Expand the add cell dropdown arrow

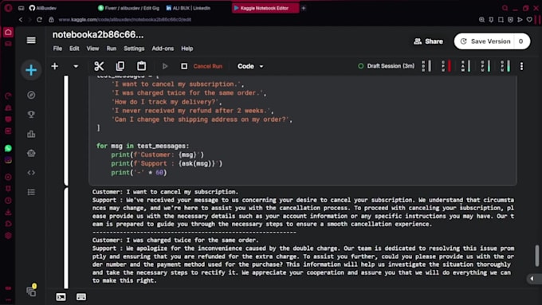tap(76, 66)
